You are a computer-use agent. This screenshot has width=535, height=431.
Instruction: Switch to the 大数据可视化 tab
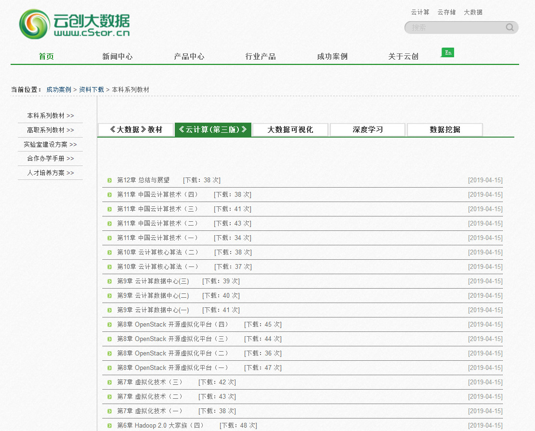290,130
